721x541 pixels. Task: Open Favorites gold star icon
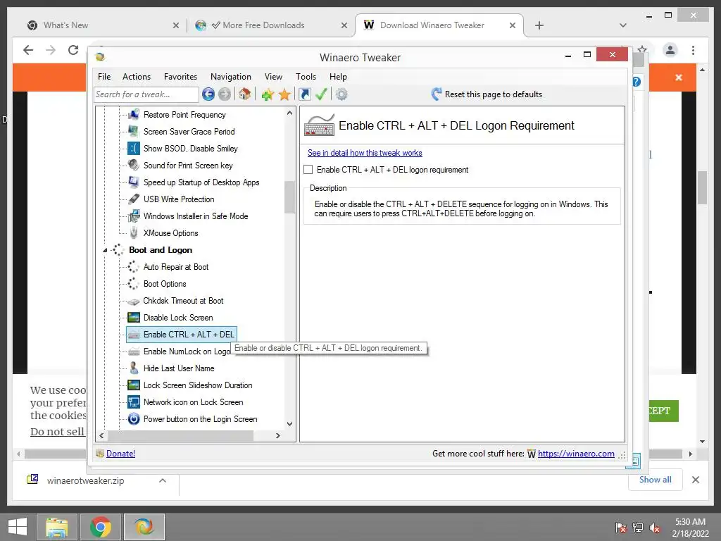284,95
